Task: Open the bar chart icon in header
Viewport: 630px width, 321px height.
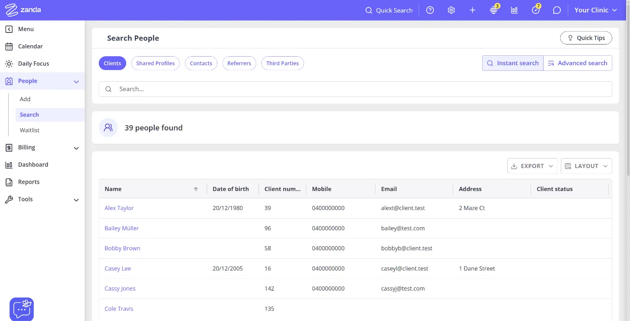Action: (x=514, y=10)
